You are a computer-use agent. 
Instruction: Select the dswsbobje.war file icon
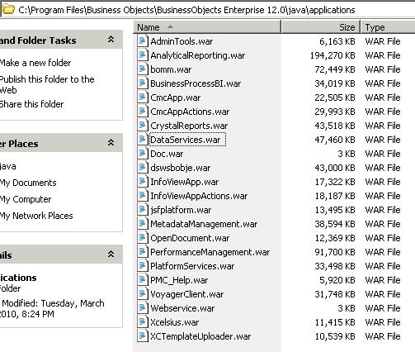[x=143, y=168]
